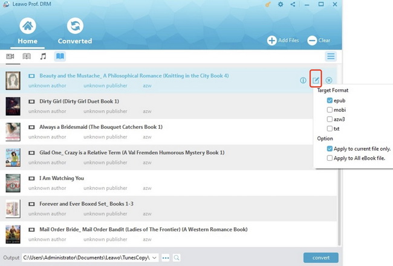The image size is (393, 266).
Task: Open output folder with magnifier icon
Action: [177, 258]
